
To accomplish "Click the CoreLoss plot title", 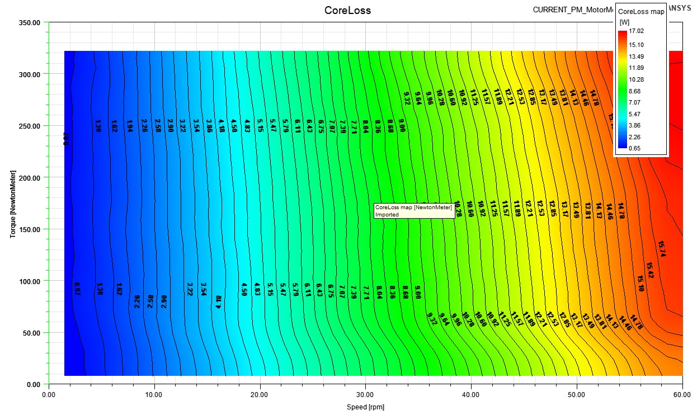I will 347,10.
